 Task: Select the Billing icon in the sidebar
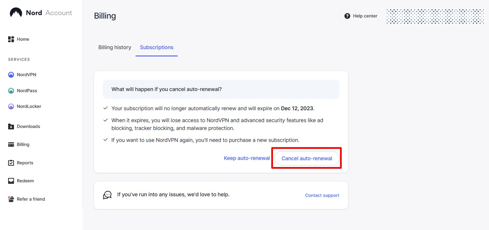[x=11, y=144]
